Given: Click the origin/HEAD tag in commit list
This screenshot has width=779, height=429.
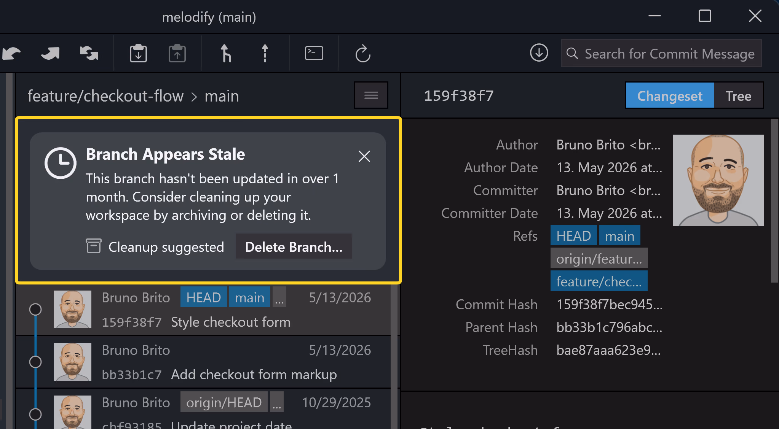Looking at the screenshot, I should click(x=224, y=402).
